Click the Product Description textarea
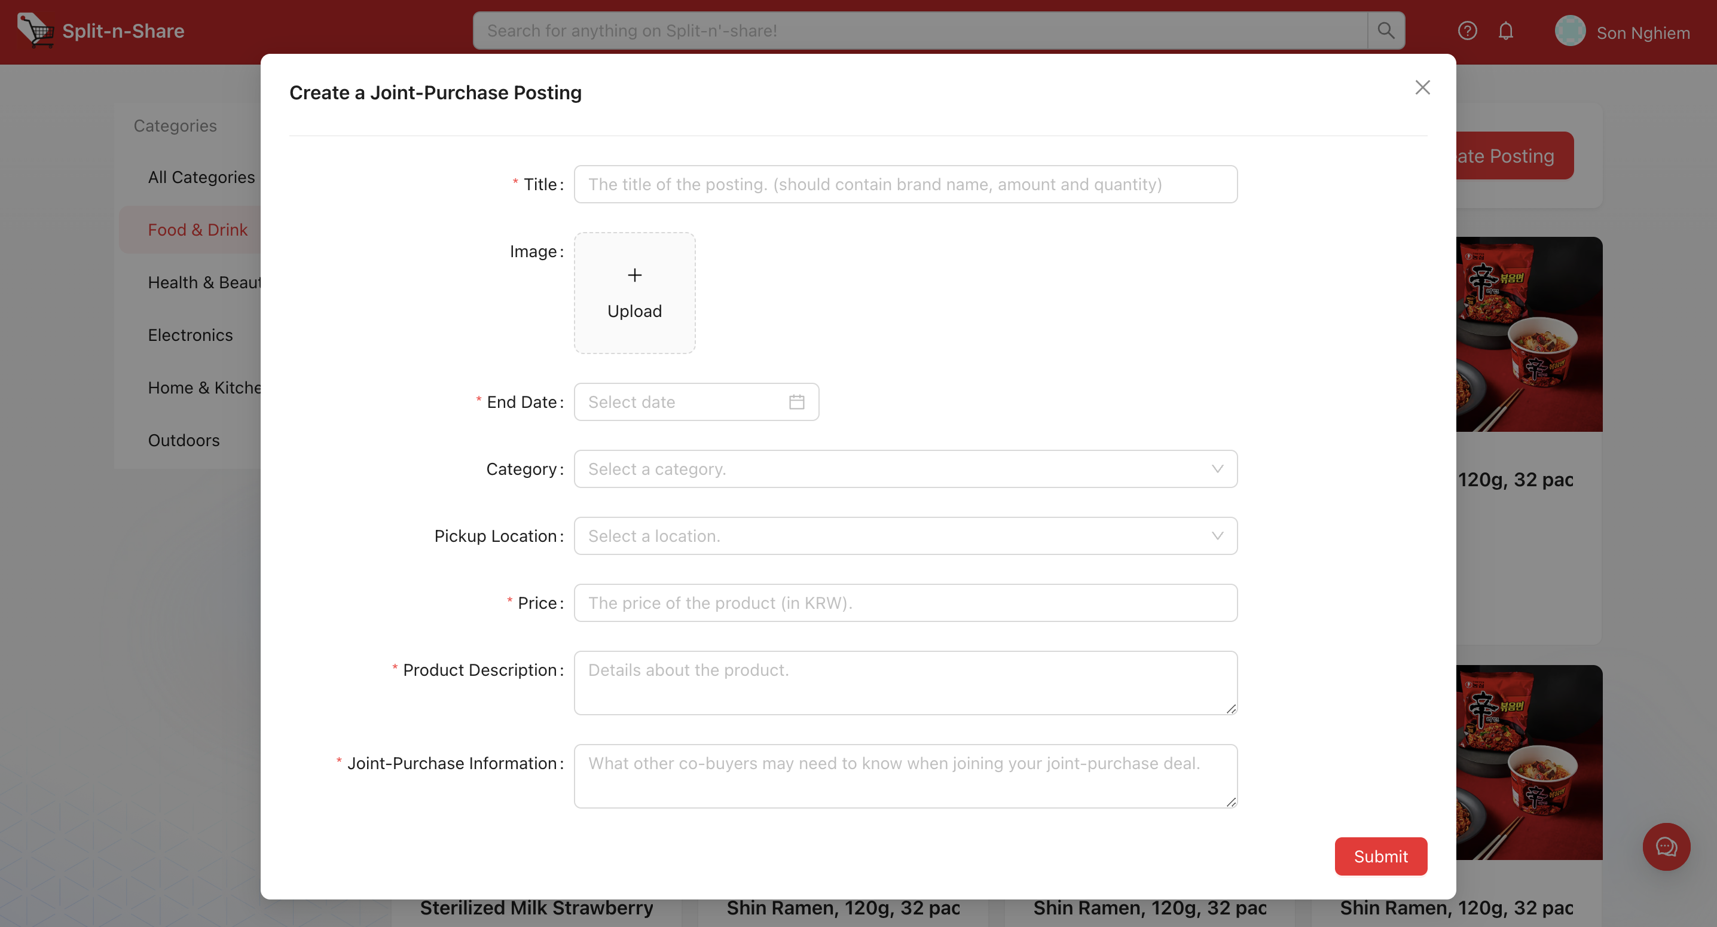1717x927 pixels. point(905,683)
